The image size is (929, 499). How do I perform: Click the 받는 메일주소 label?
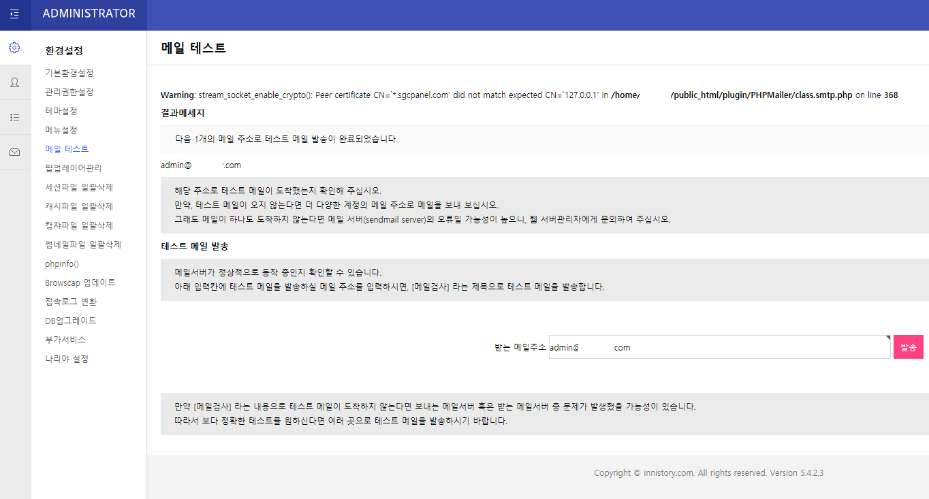[x=520, y=347]
